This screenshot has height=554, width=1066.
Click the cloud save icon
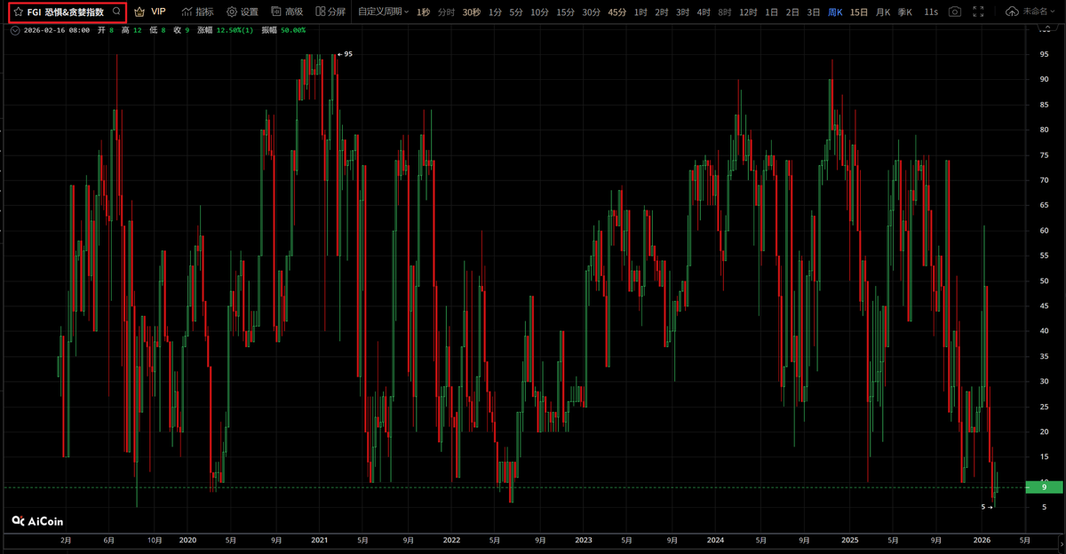coord(1012,12)
